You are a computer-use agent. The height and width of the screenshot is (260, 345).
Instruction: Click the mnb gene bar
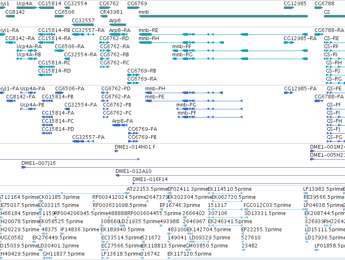[x=223, y=16]
